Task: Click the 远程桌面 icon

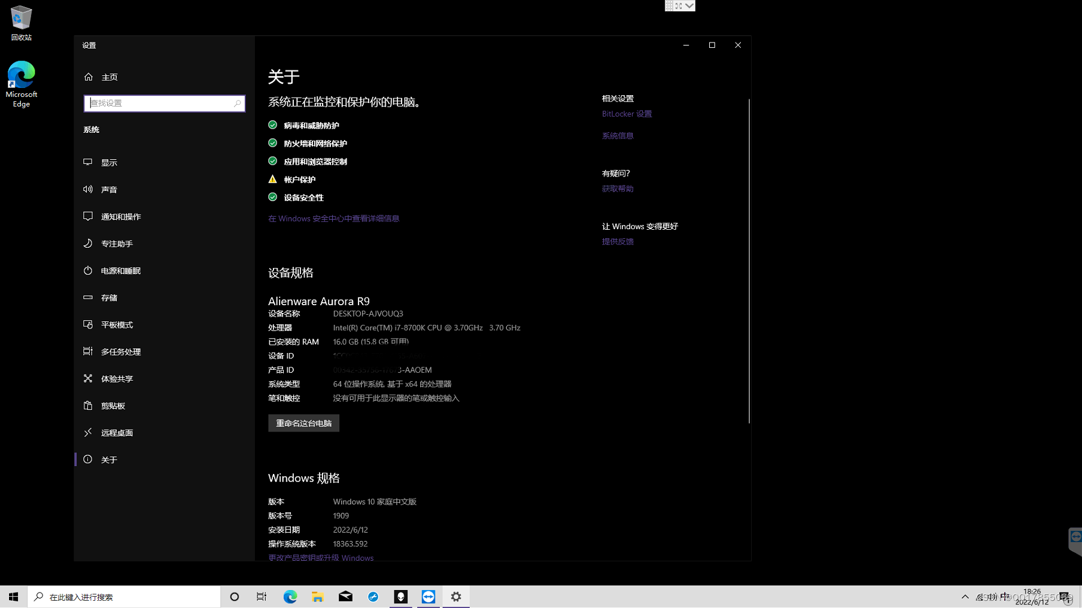Action: tap(88, 432)
